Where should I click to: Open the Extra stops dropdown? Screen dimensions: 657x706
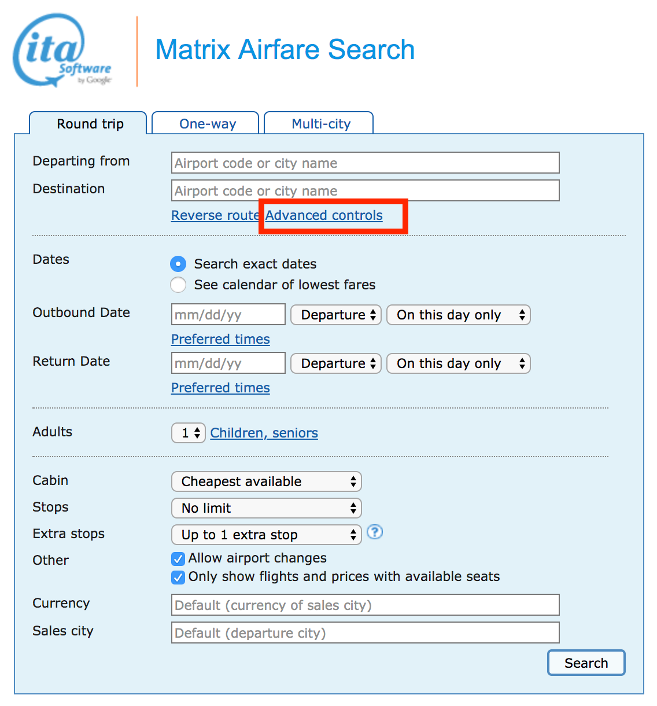point(267,535)
